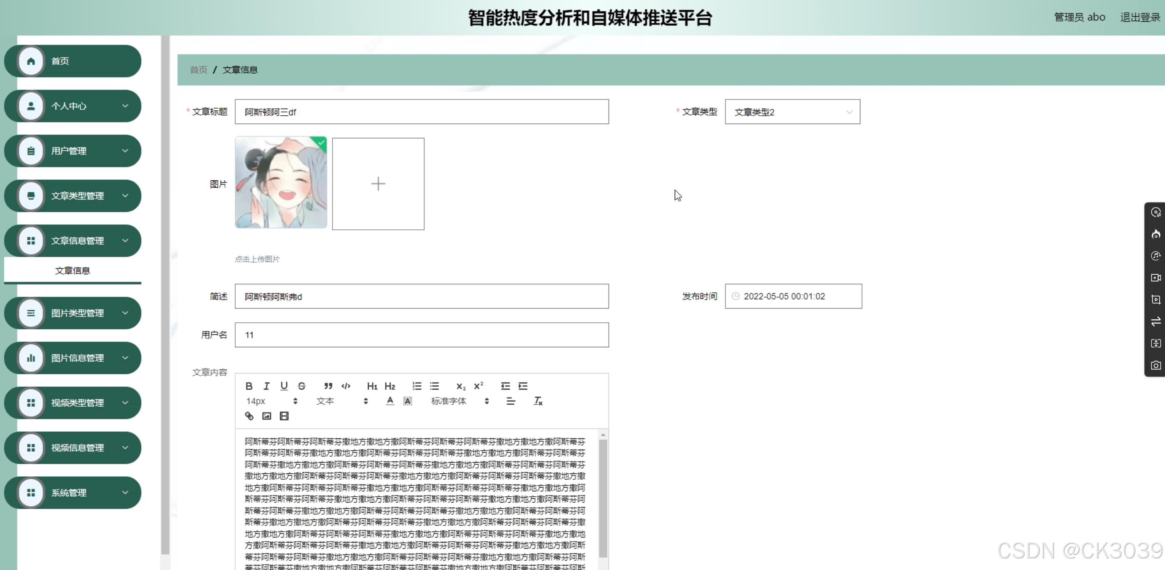Insert image into article content
1165x570 pixels.
click(267, 416)
